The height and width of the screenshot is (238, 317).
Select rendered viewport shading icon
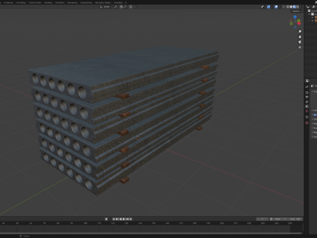298,7
